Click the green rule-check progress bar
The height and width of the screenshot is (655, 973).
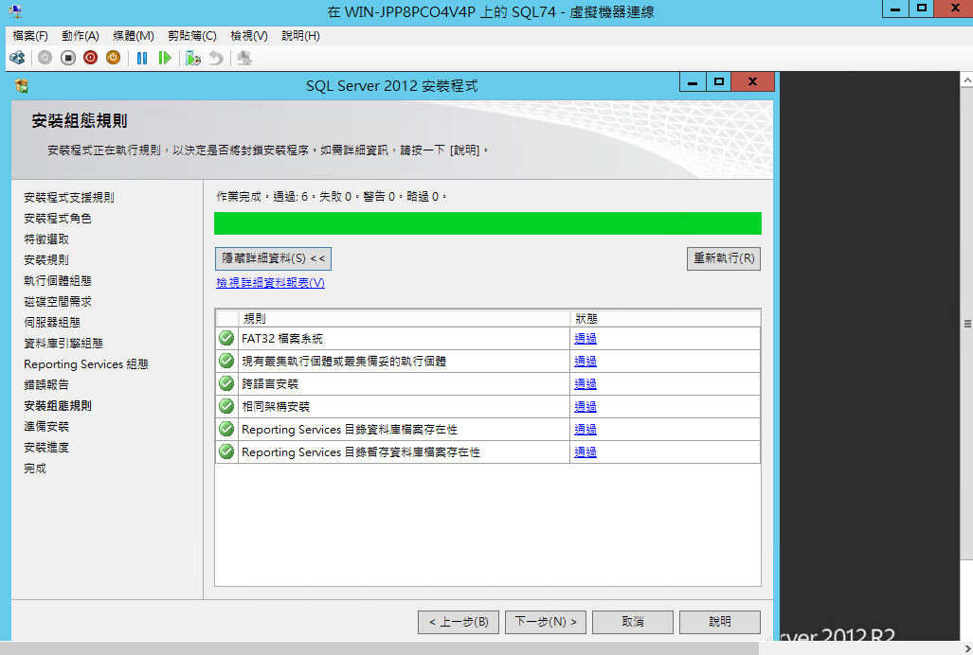point(488,223)
